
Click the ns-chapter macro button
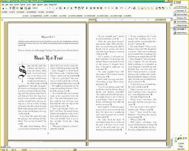tap(20, 12)
